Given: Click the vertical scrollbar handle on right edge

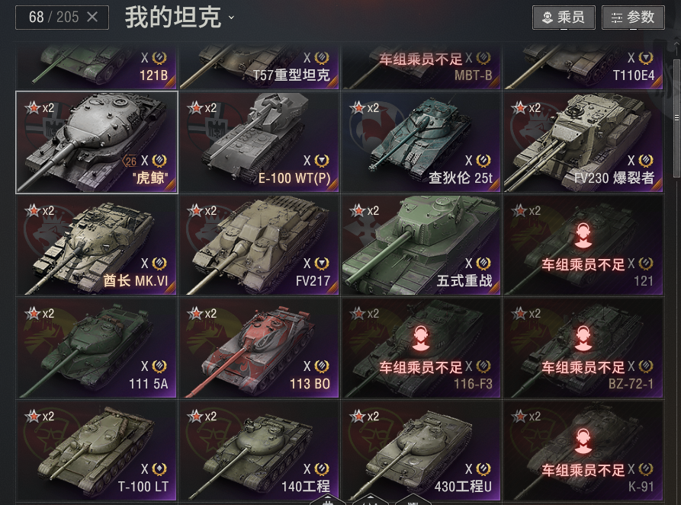Looking at the screenshot, I should click(676, 118).
